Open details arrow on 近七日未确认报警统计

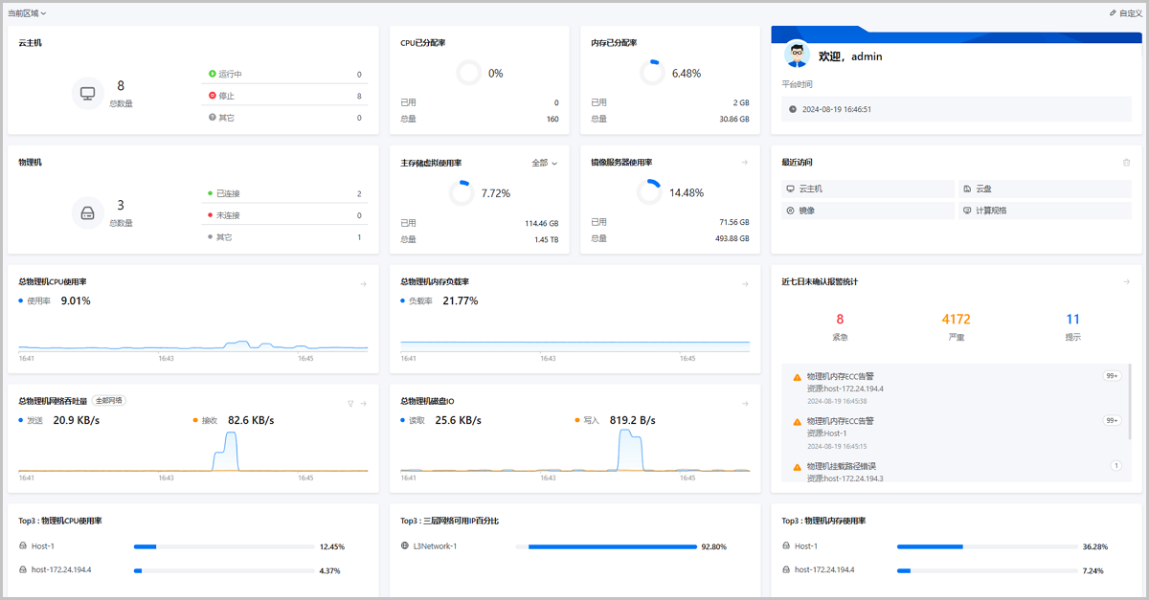pos(1126,281)
